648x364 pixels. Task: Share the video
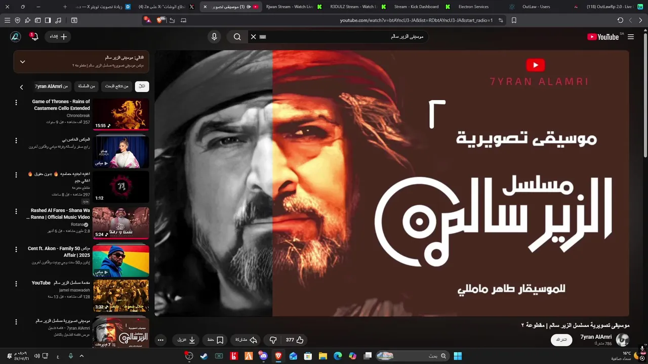[x=247, y=340]
